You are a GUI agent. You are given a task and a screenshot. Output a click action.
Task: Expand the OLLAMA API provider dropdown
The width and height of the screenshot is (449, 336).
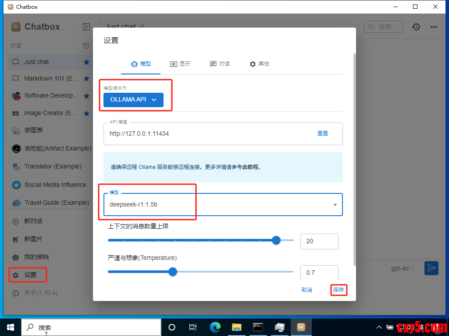(133, 100)
